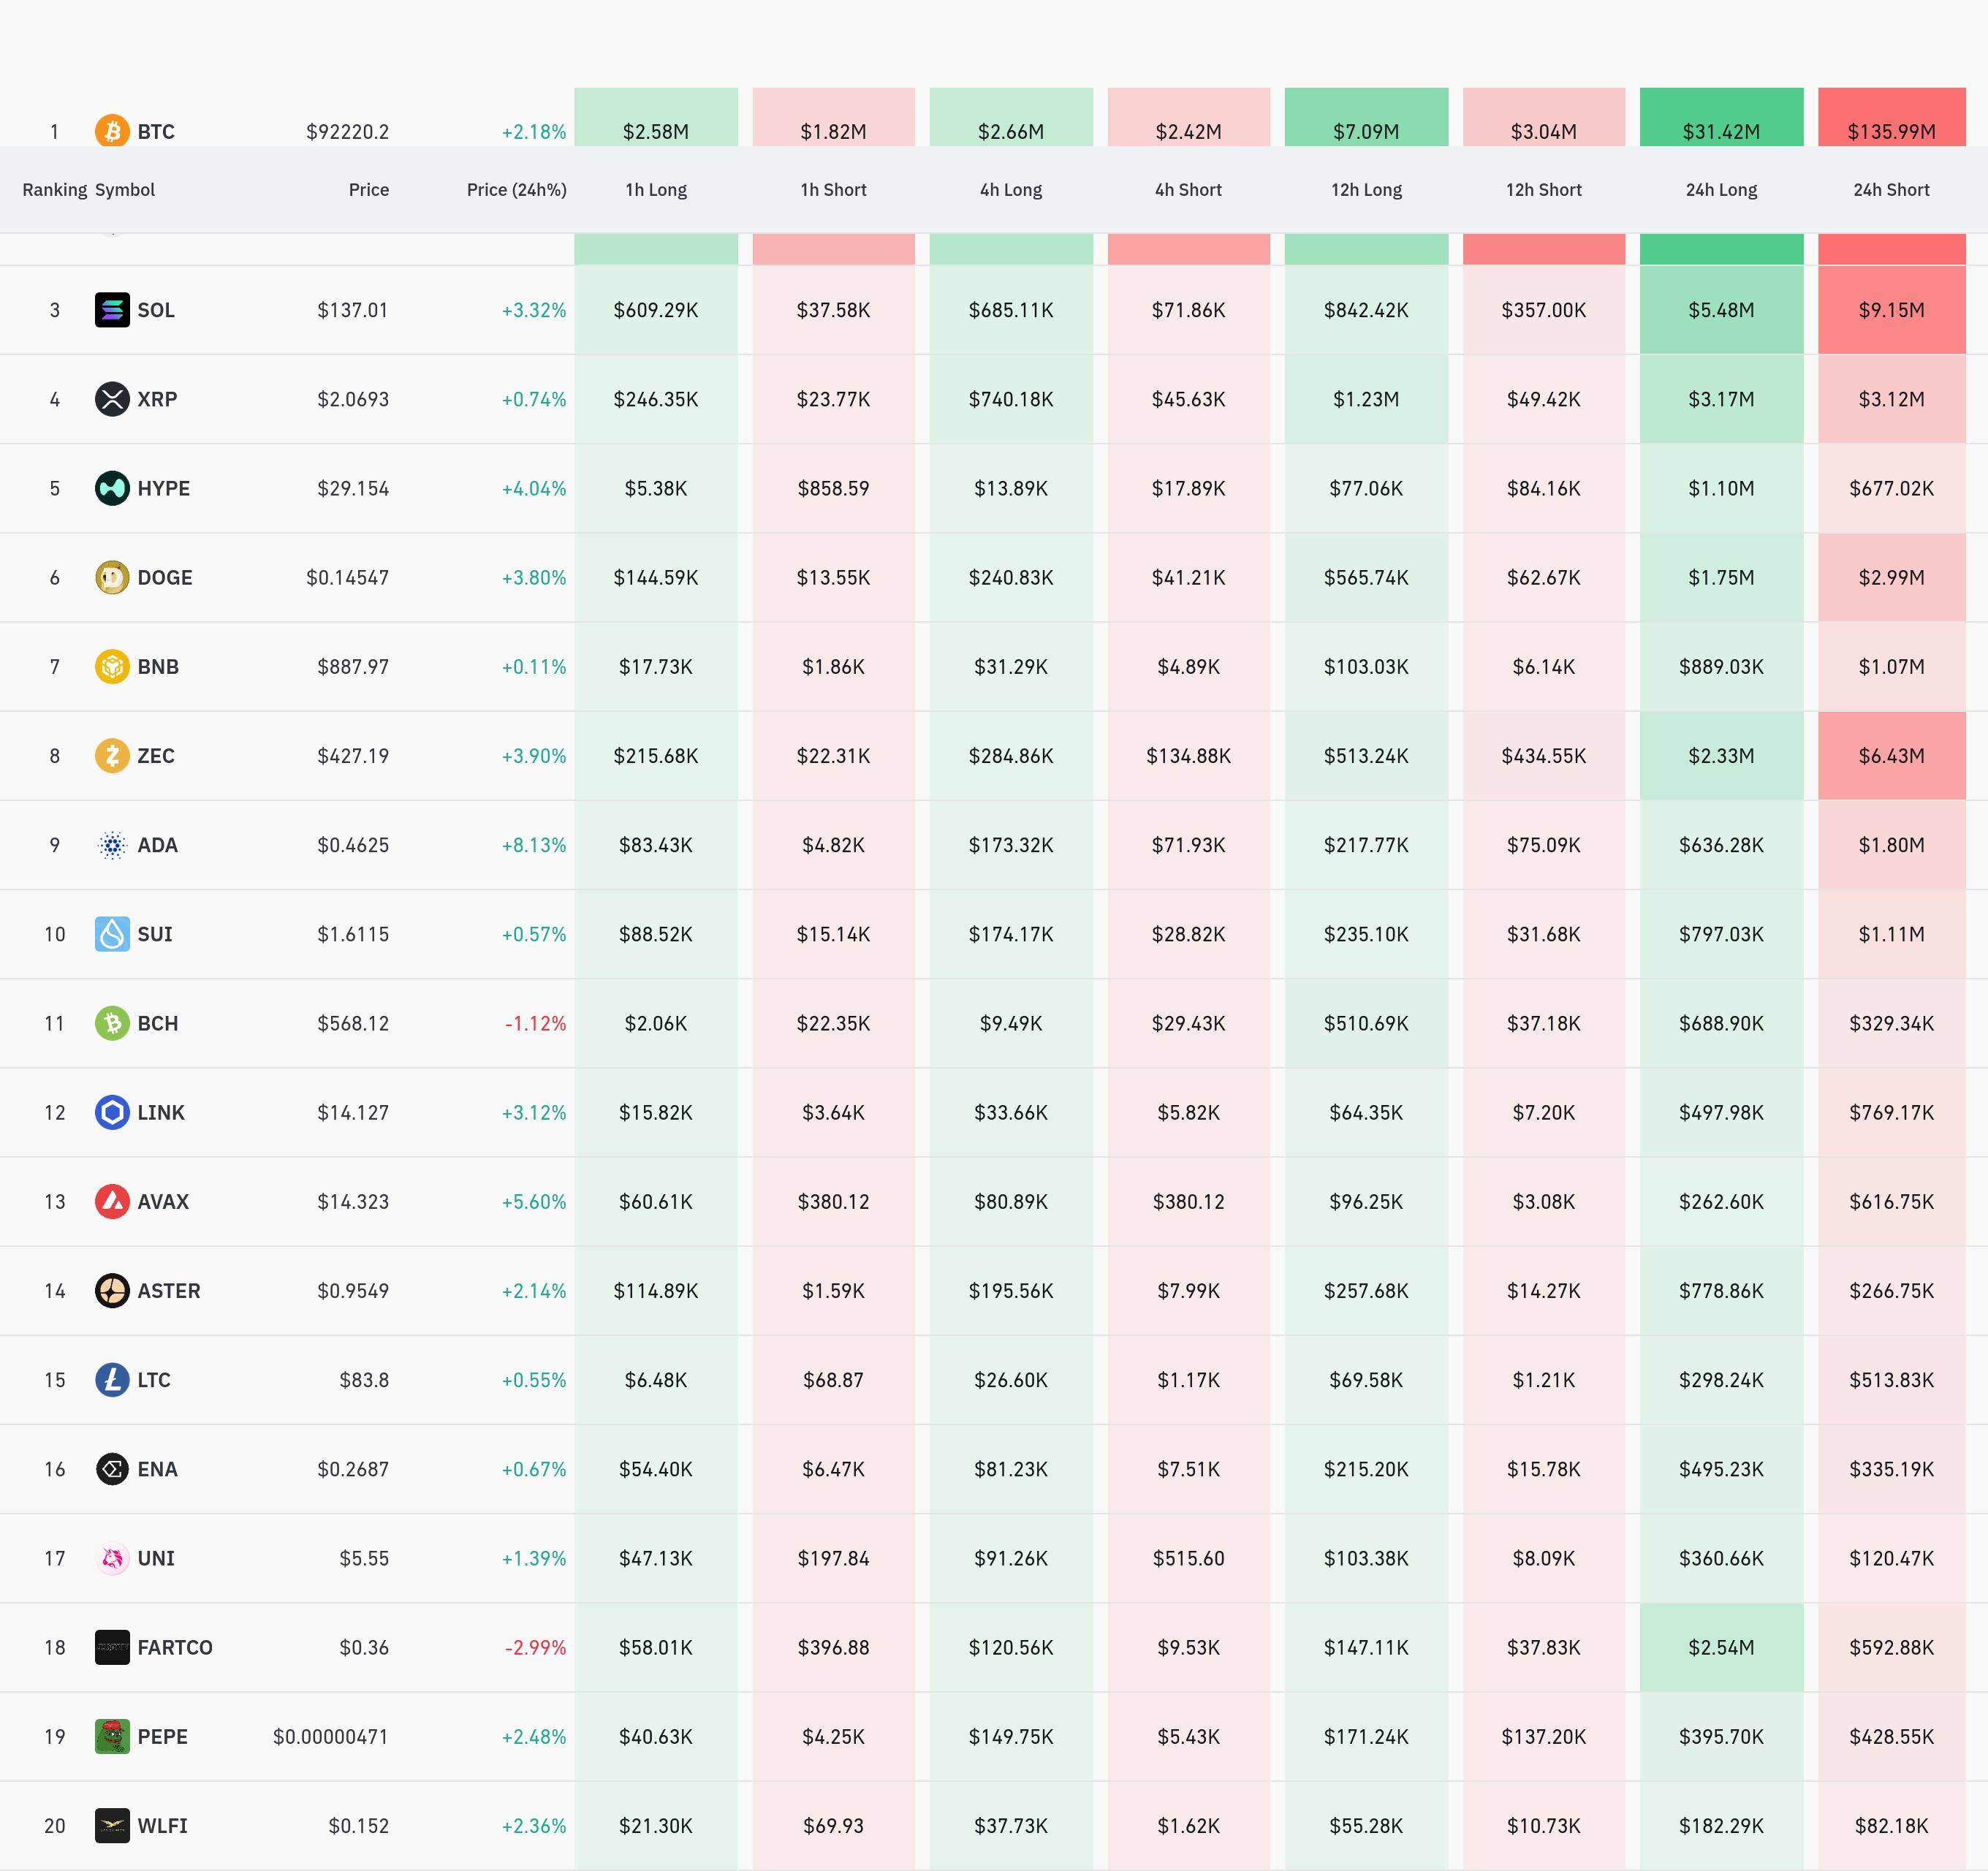This screenshot has height=1871, width=1988.
Task: Click the ZEC Zcash logo icon
Action: [112, 755]
